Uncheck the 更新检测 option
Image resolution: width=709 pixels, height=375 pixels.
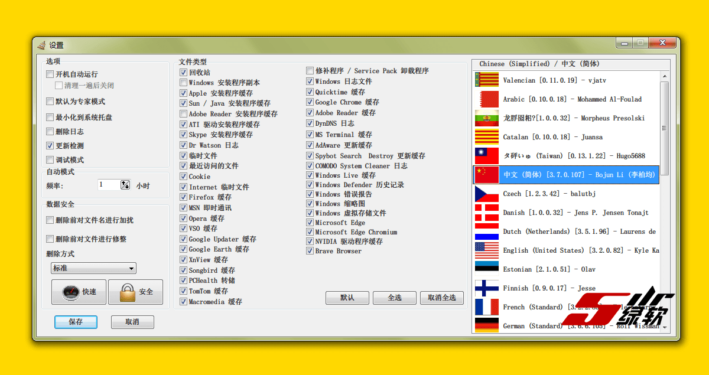[50, 146]
